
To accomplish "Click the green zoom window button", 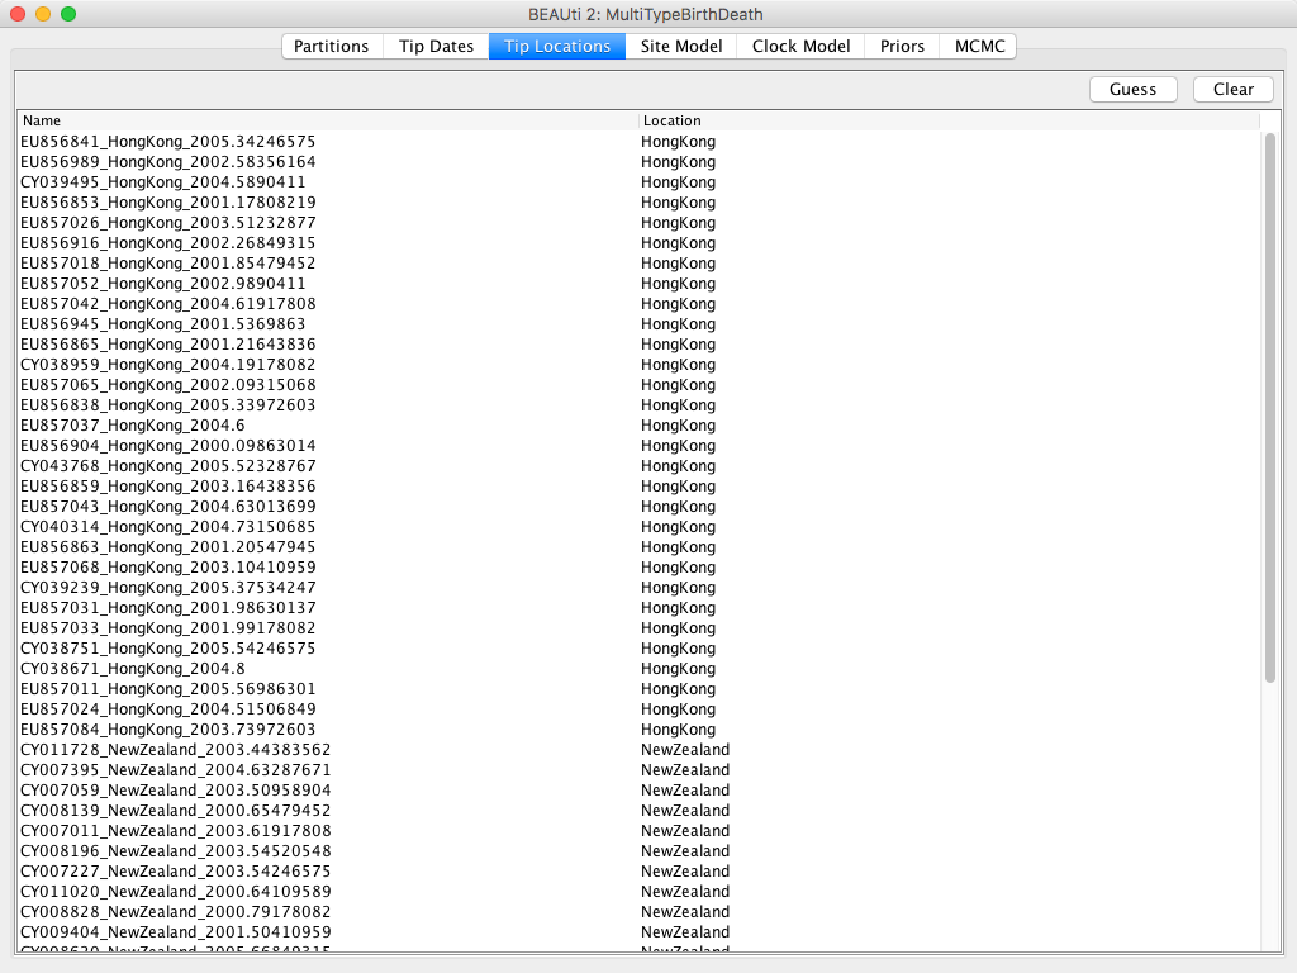I will (x=68, y=14).
